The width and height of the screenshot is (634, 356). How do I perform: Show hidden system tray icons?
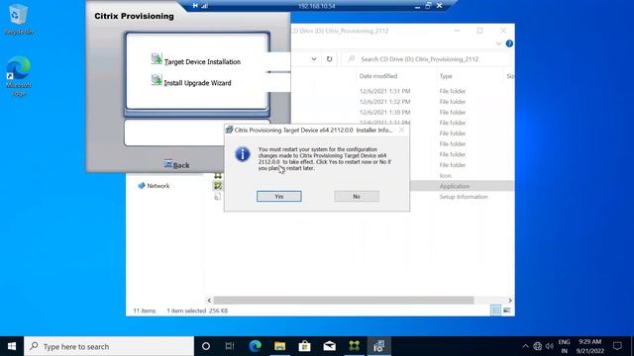click(x=525, y=346)
